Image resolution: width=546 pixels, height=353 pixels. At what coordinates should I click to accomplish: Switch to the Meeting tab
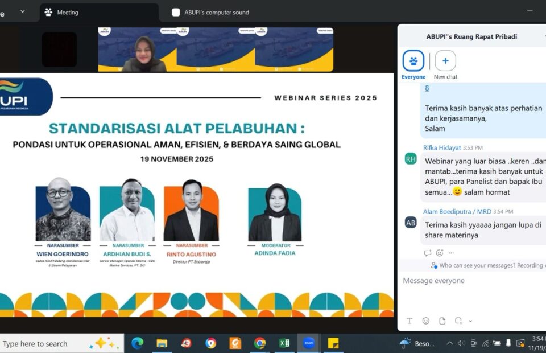(99, 13)
